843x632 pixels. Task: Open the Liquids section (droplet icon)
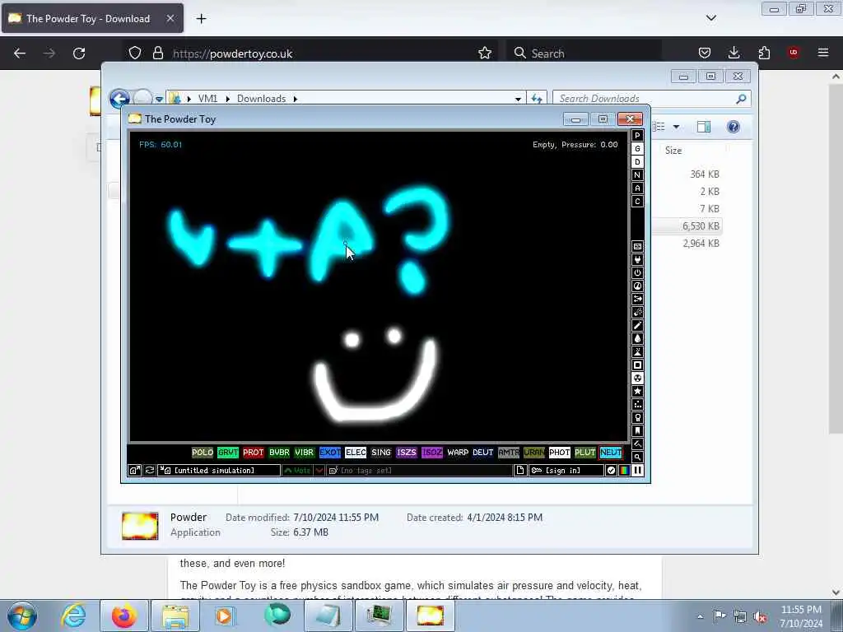[x=638, y=338]
